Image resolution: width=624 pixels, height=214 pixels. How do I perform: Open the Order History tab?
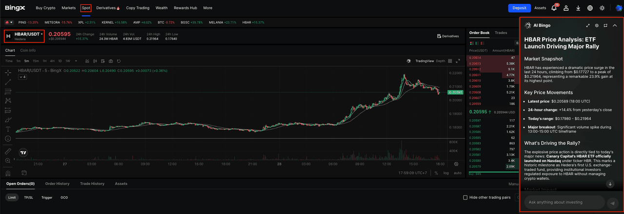[57, 184]
